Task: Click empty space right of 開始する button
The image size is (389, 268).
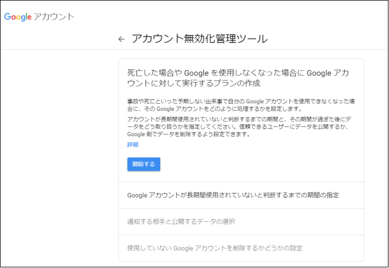Action: point(259,164)
